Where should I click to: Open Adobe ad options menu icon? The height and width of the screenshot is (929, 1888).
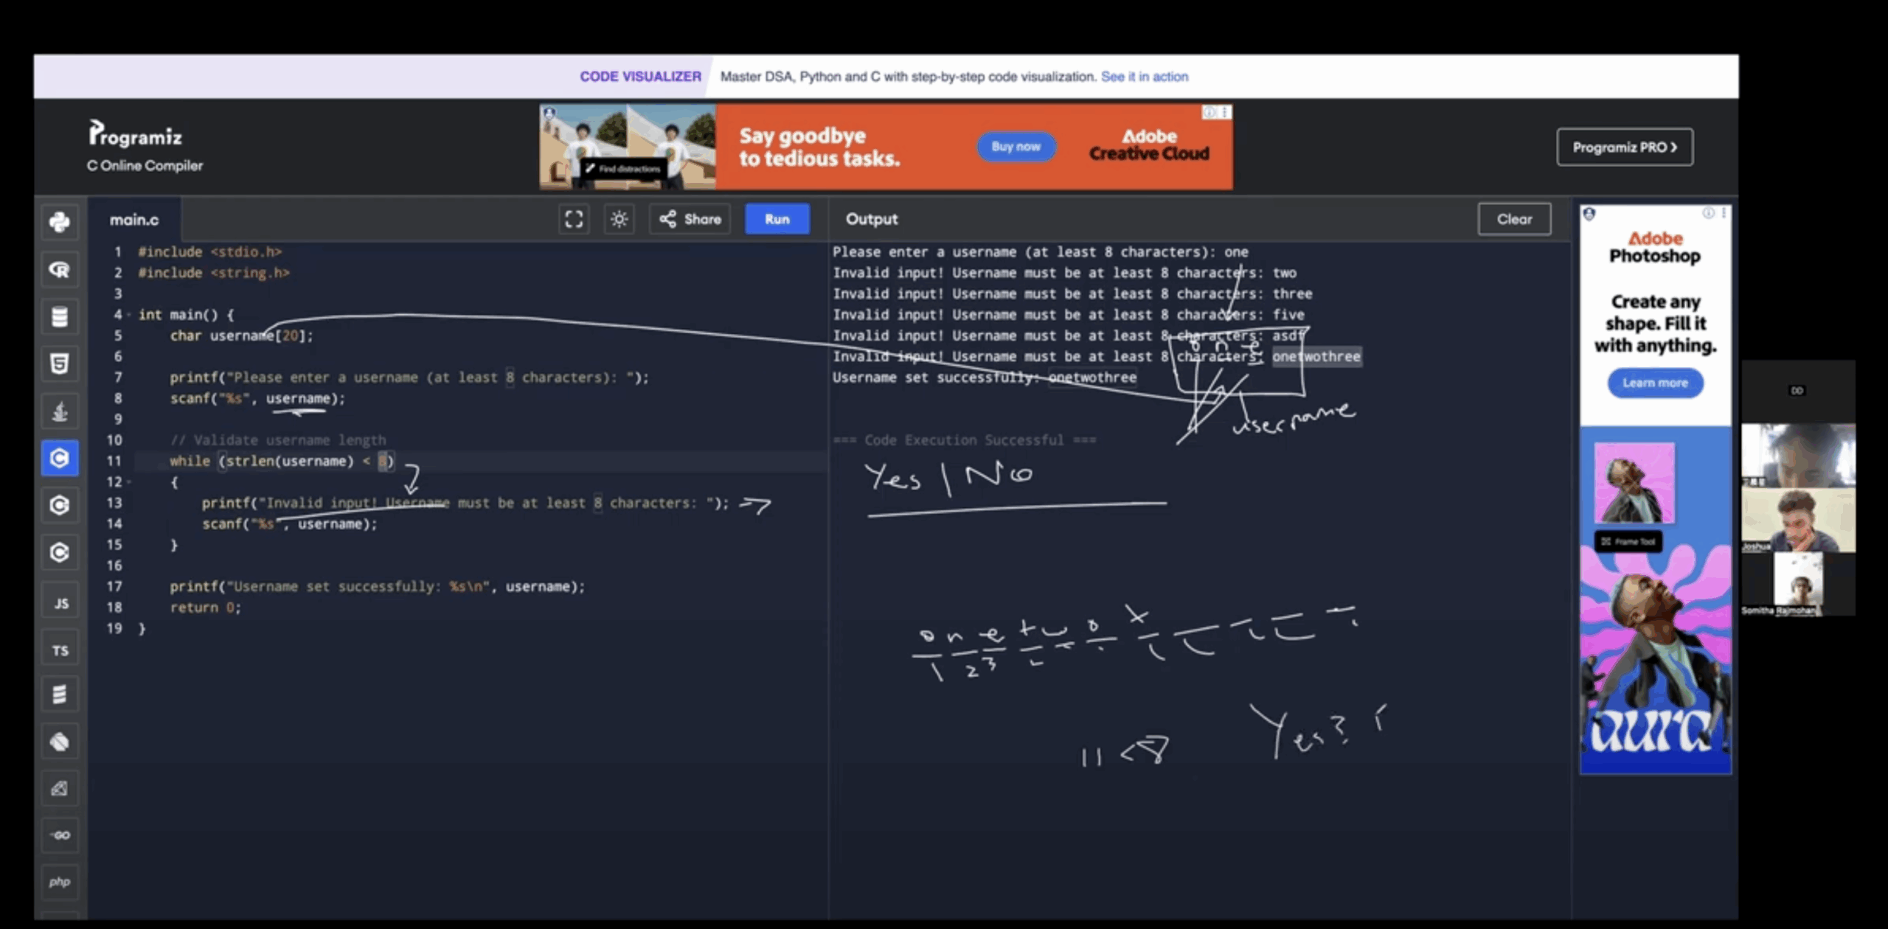(x=1224, y=113)
